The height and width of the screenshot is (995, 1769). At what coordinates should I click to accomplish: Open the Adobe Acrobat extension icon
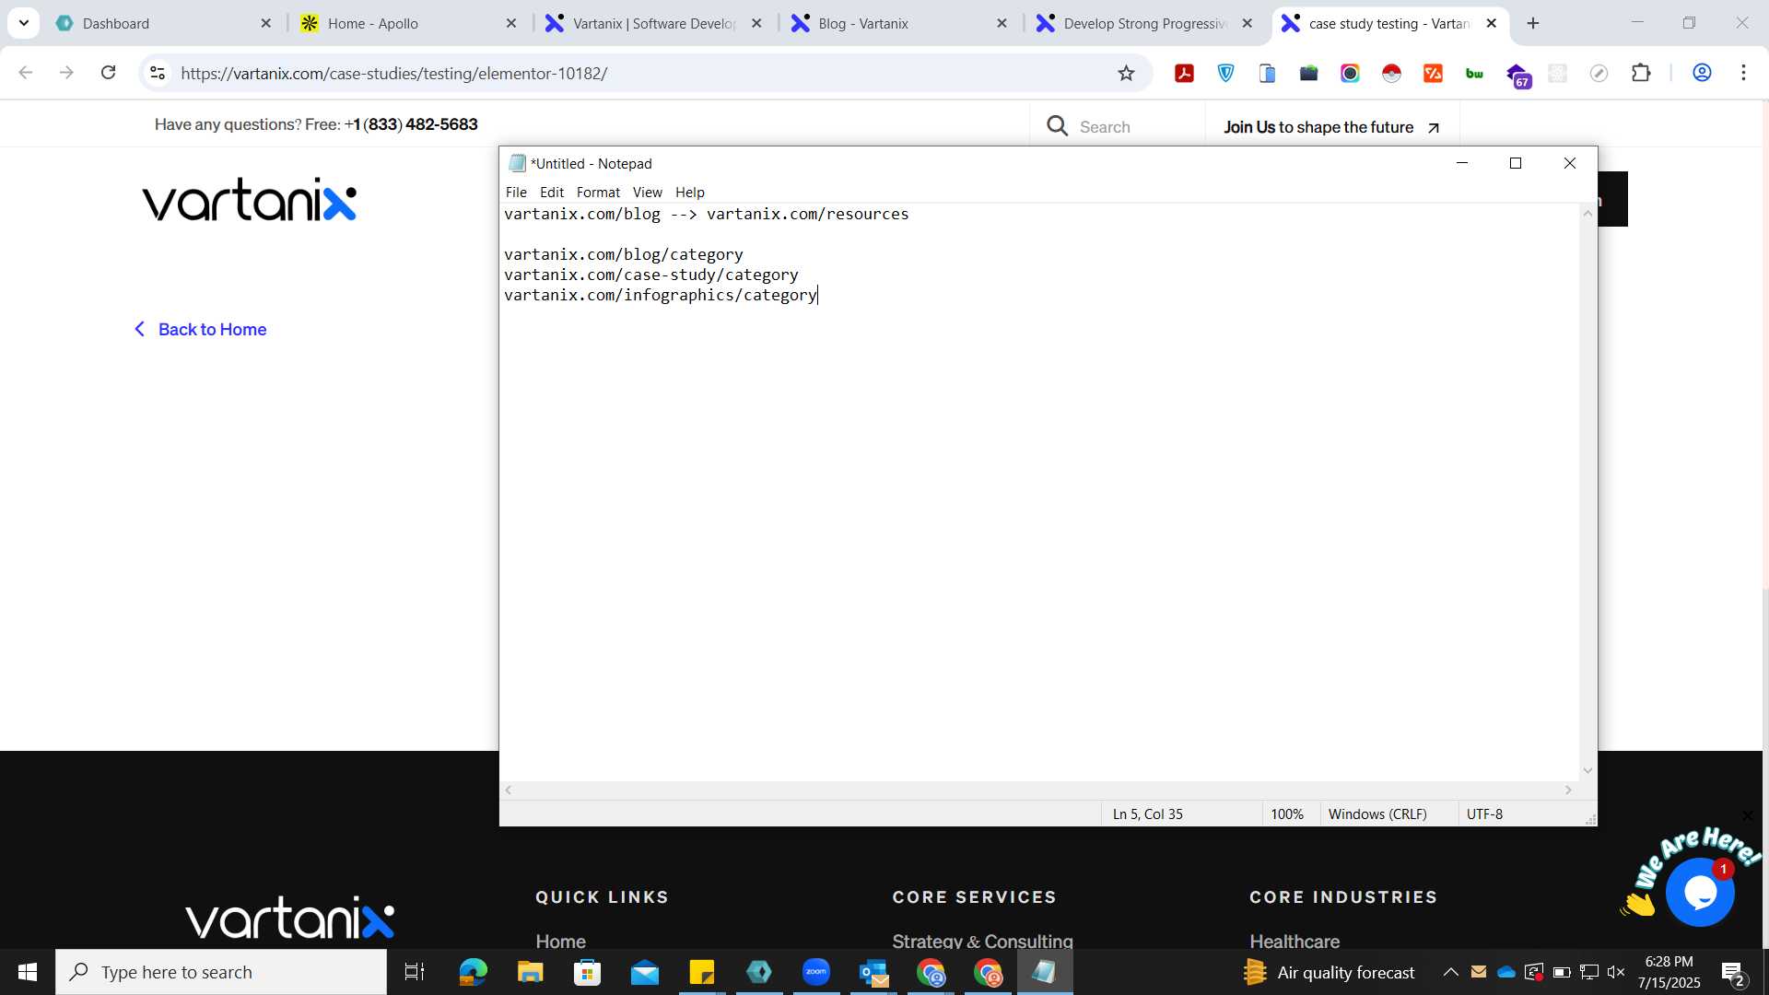click(x=1184, y=73)
